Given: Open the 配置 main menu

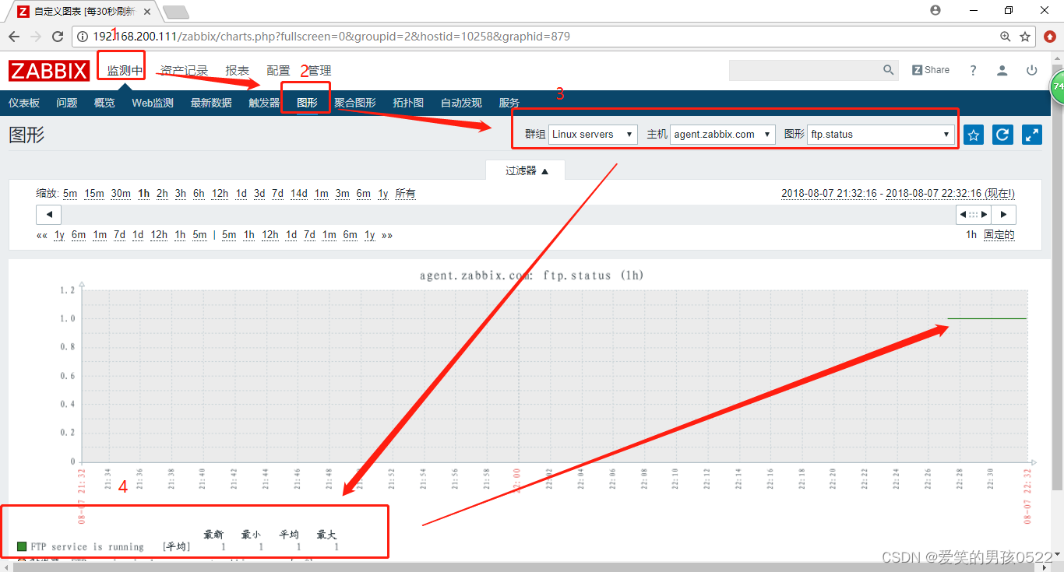Looking at the screenshot, I should tap(278, 70).
